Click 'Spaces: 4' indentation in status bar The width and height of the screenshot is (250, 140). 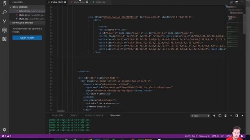click(204, 136)
